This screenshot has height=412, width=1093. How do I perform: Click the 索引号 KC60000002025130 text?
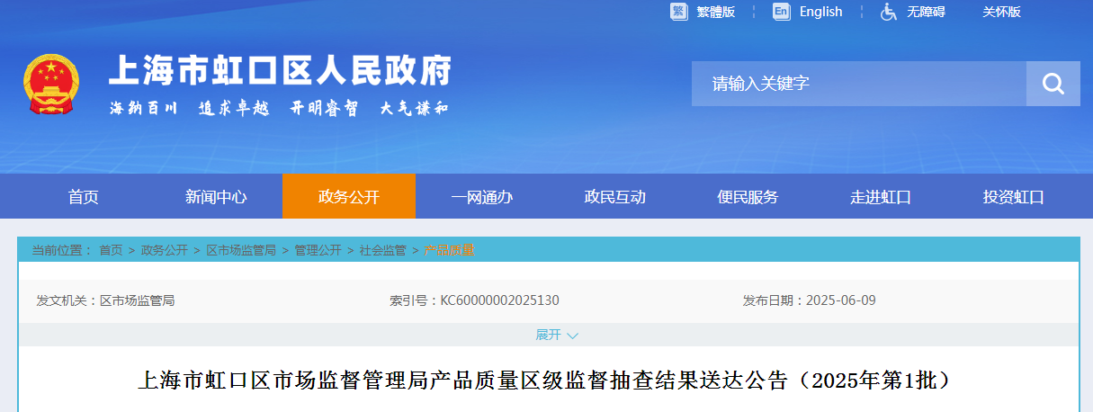(474, 300)
